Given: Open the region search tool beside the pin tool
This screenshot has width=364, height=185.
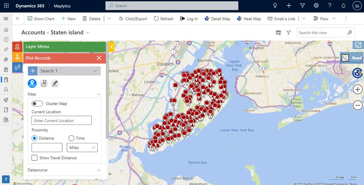Looking at the screenshot, I should (44, 83).
